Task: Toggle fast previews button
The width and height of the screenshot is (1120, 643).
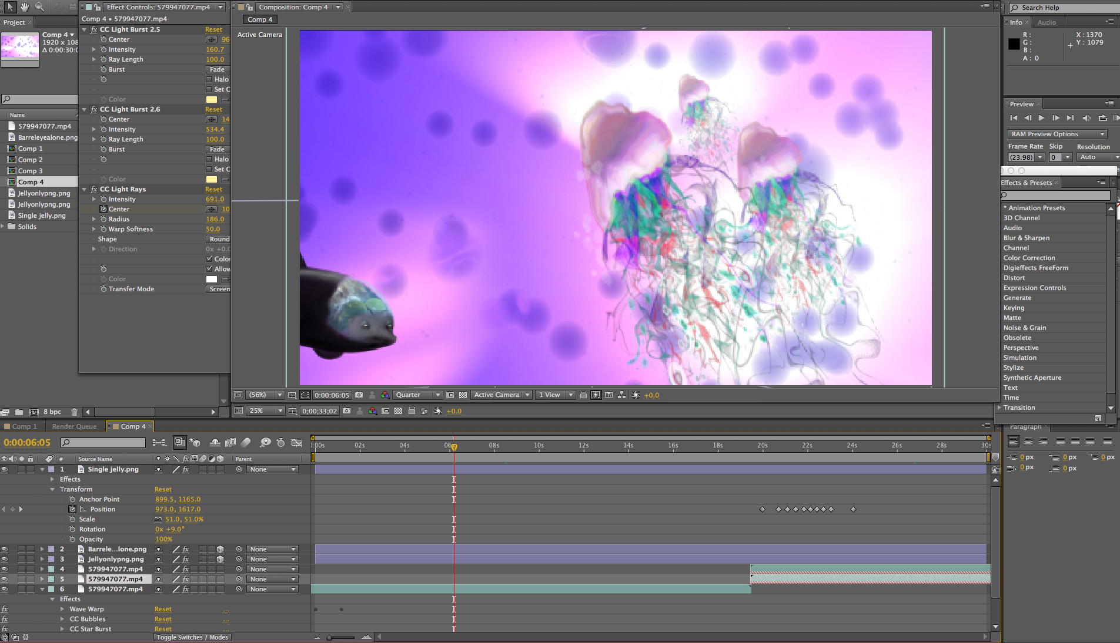Action: 596,395
